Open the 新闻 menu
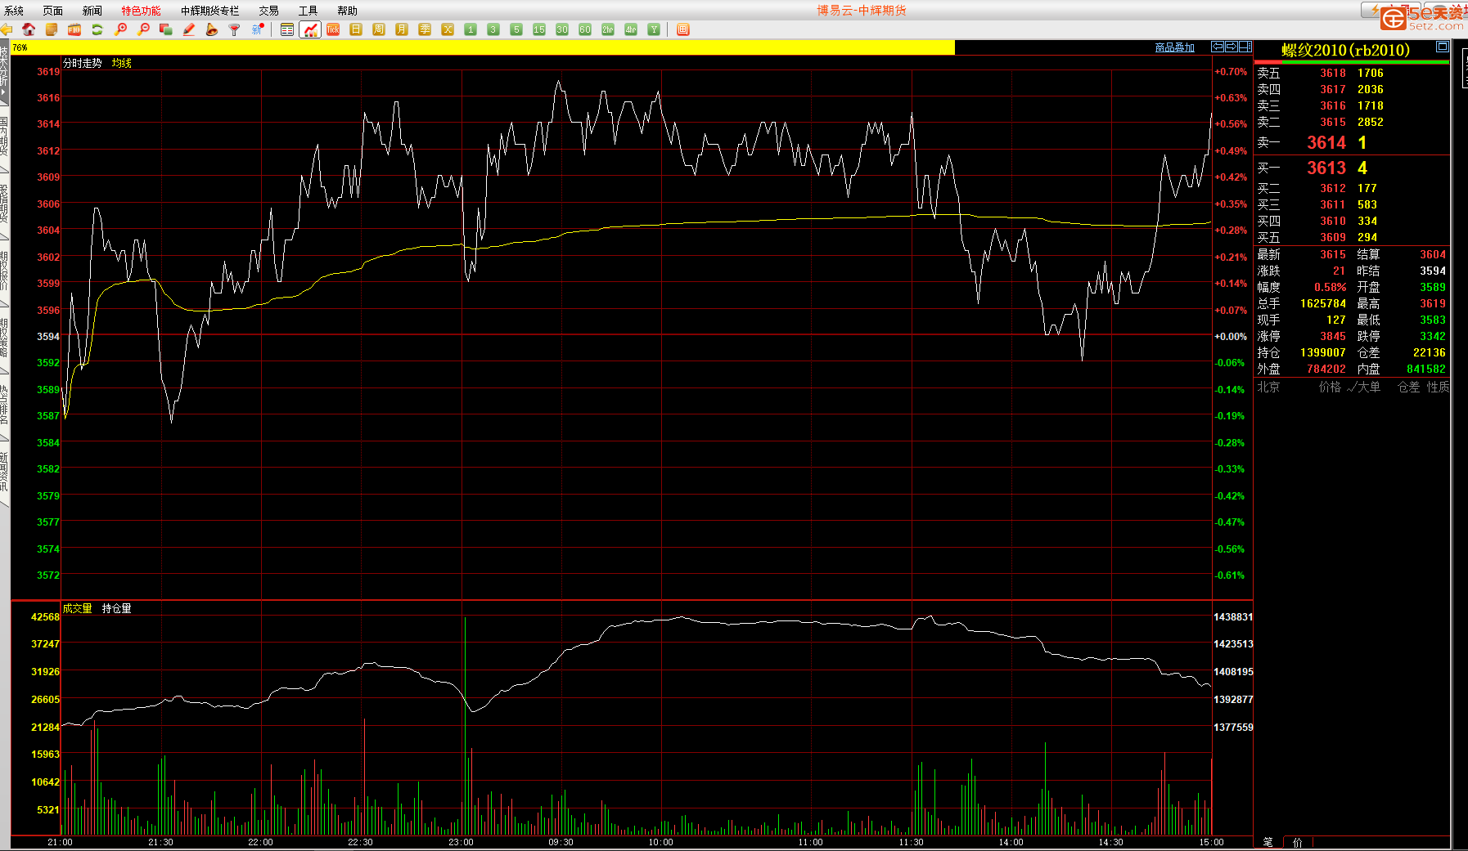This screenshot has height=851, width=1468. pyautogui.click(x=92, y=11)
